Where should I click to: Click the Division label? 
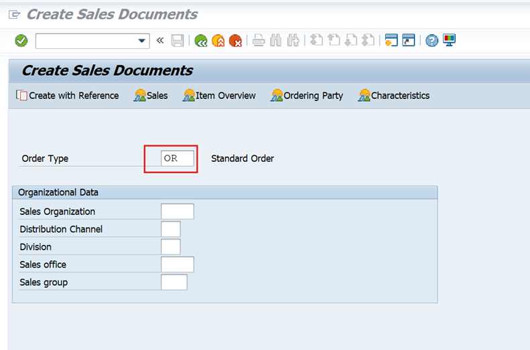point(36,247)
